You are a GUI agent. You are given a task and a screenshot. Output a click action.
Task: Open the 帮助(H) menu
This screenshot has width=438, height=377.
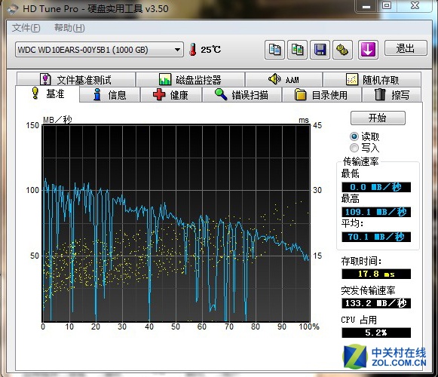[x=69, y=28]
